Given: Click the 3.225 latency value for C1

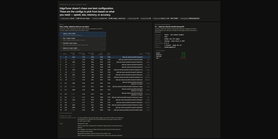Looking at the screenshot, I should tap(73, 57).
